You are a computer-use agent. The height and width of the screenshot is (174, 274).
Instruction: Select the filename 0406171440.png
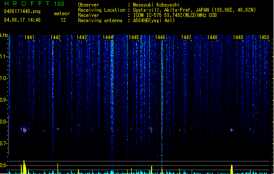click(x=22, y=11)
